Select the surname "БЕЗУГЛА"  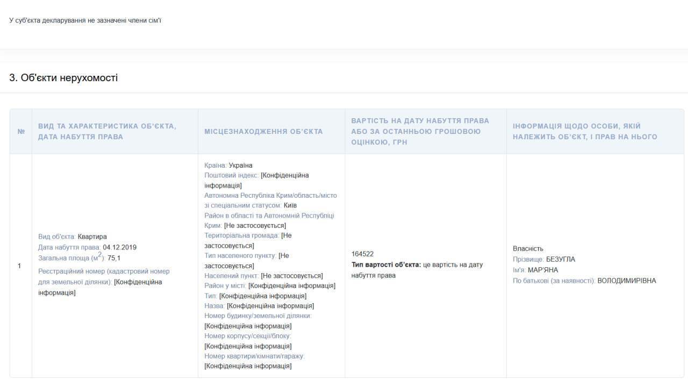560,259
